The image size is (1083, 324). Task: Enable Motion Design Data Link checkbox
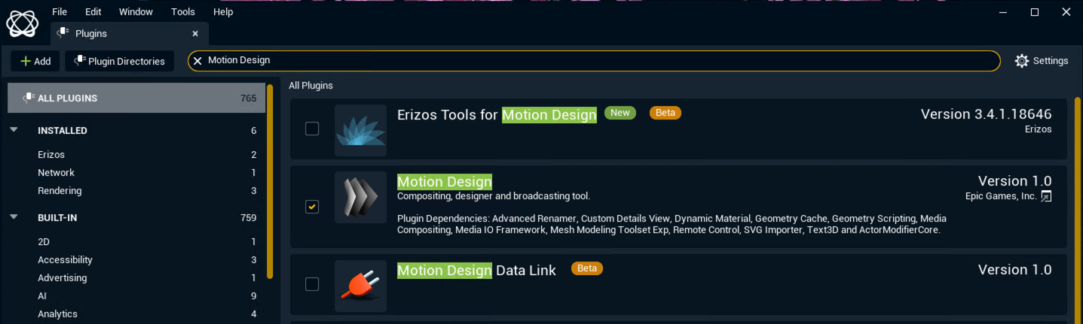[312, 284]
